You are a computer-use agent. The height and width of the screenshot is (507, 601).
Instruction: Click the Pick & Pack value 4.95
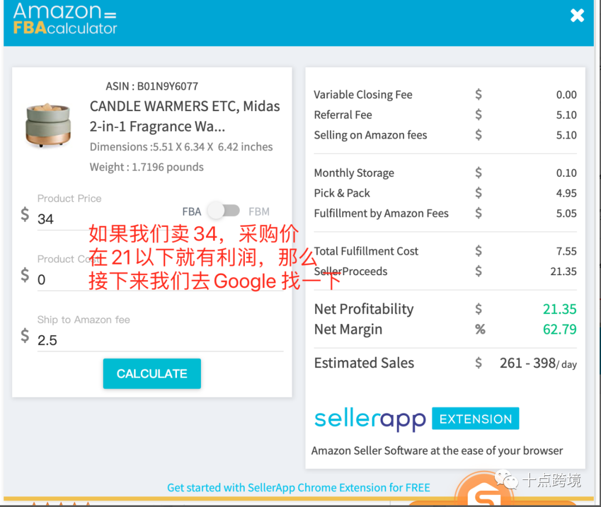coord(566,193)
